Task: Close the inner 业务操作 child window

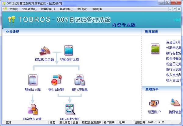Action: [179, 9]
